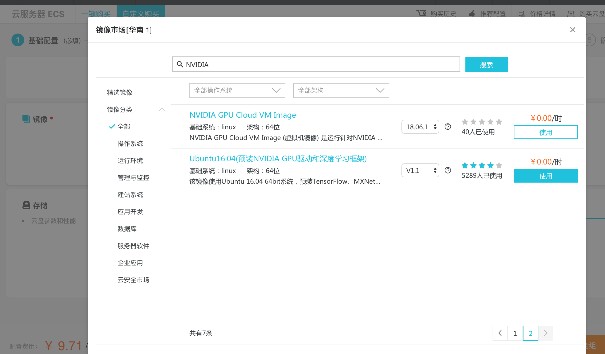Click star rating of NVIDIA GPU Cloud image
The image size is (605, 354).
[482, 122]
